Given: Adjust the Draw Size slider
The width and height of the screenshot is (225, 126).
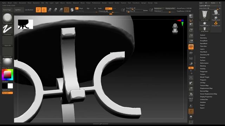Looking at the screenshot, I should coord(137,11).
